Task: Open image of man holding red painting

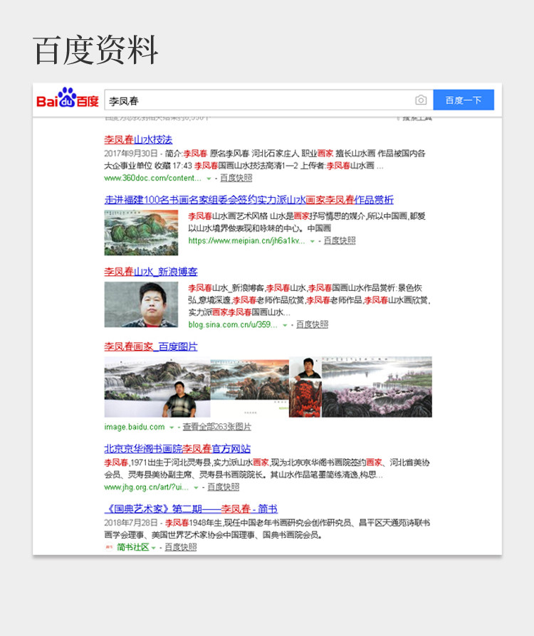Action: 305,387
